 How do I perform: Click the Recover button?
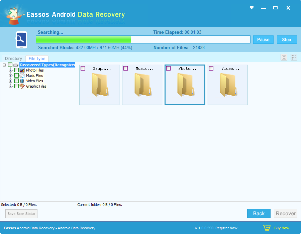(x=286, y=213)
